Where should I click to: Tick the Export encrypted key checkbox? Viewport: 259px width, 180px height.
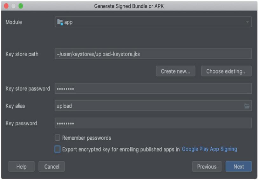click(57, 149)
